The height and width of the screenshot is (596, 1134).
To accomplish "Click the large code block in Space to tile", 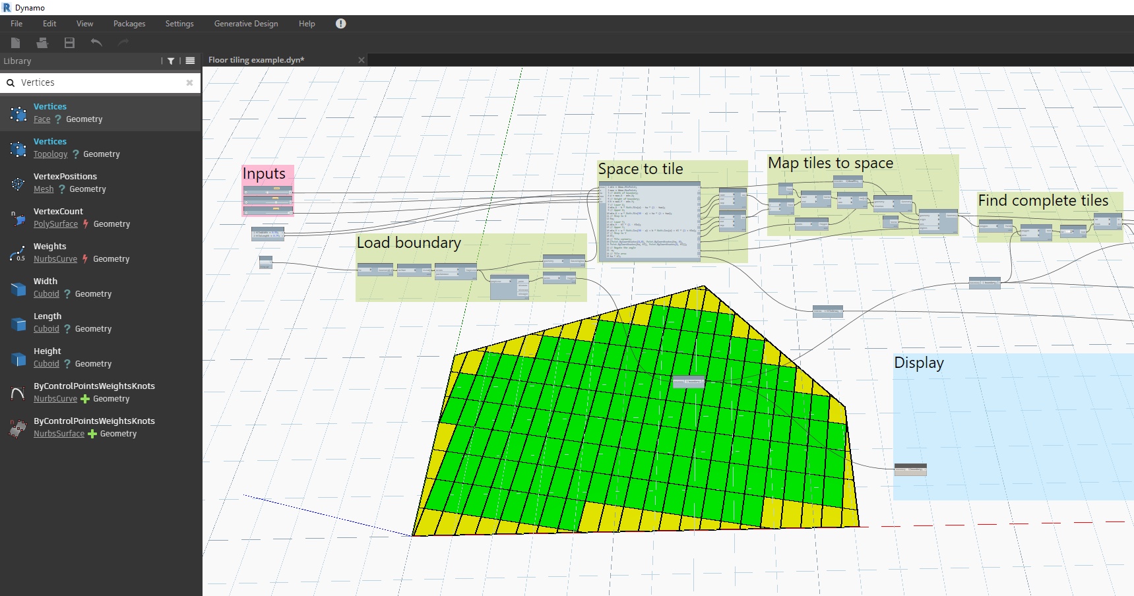I will coord(650,221).
